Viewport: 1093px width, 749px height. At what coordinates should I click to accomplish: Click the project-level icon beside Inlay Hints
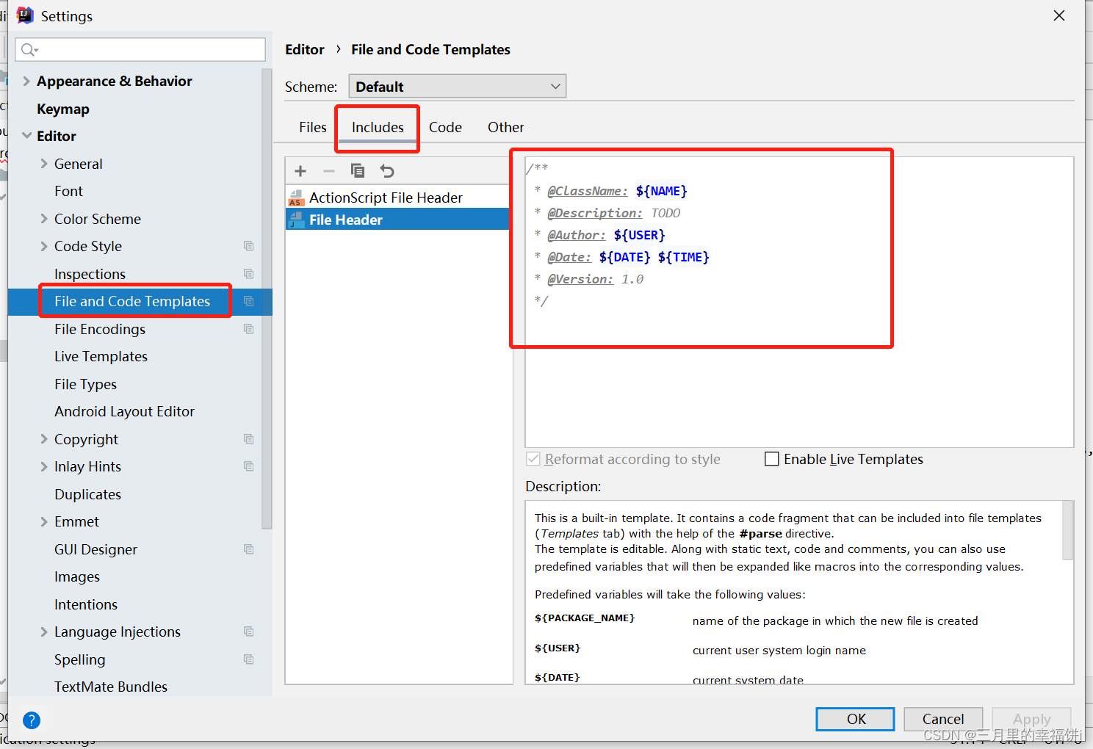point(249,466)
